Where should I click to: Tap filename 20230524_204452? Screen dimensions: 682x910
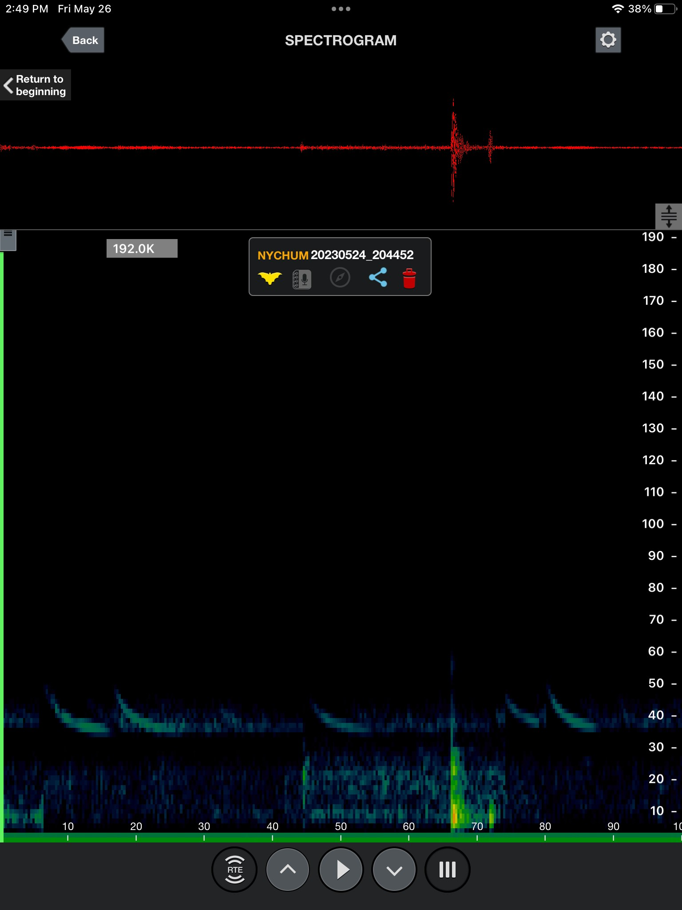pos(362,255)
